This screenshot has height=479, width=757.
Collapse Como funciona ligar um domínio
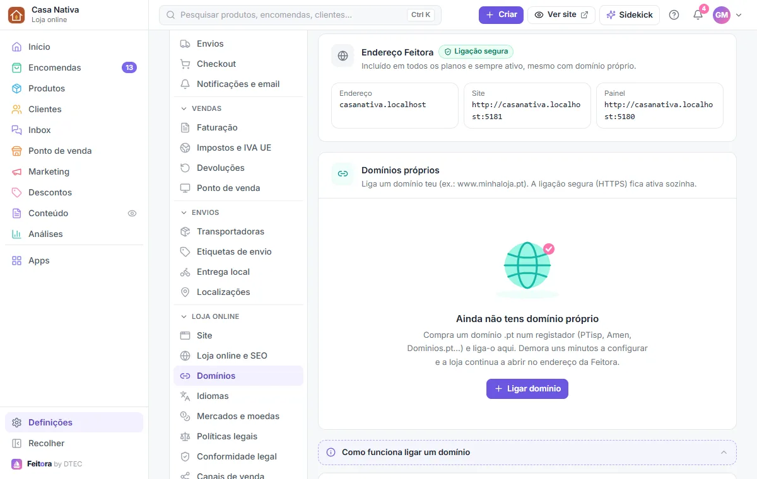point(724,453)
